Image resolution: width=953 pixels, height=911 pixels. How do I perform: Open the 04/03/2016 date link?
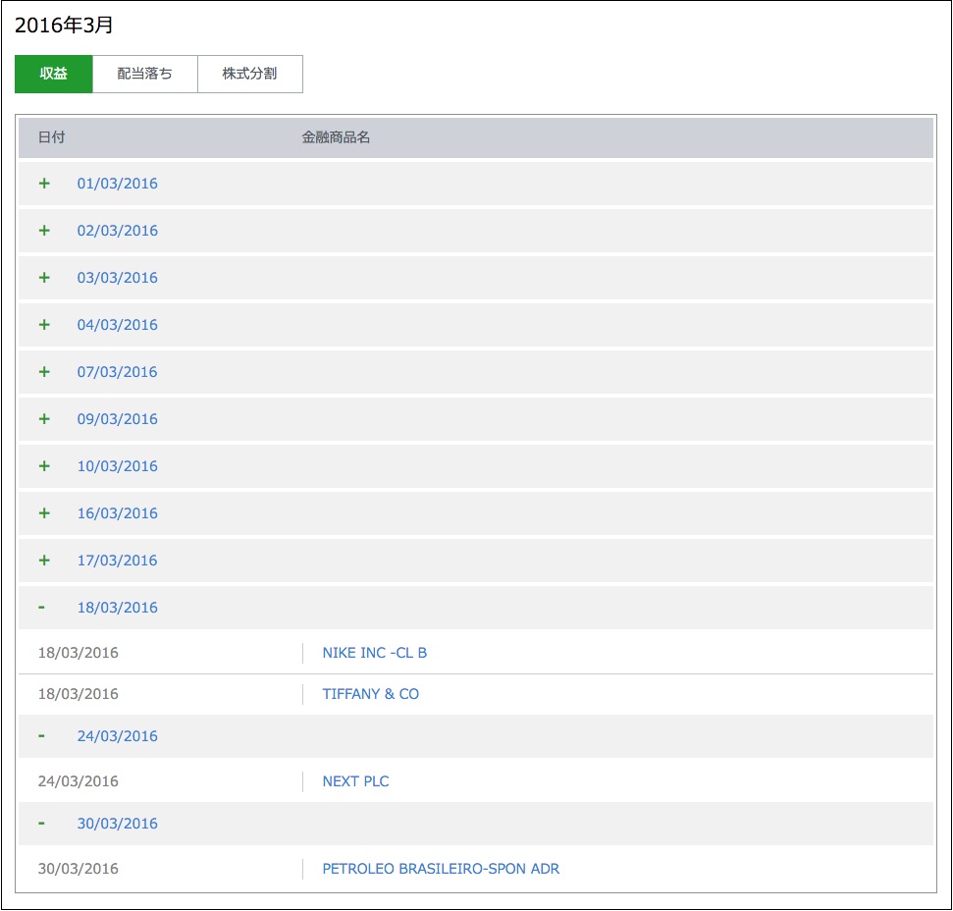click(x=118, y=325)
